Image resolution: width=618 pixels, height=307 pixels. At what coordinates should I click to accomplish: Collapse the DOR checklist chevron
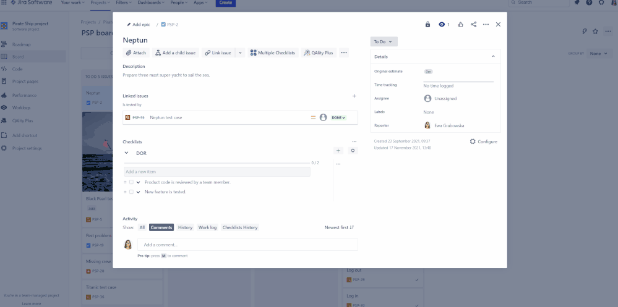click(127, 153)
